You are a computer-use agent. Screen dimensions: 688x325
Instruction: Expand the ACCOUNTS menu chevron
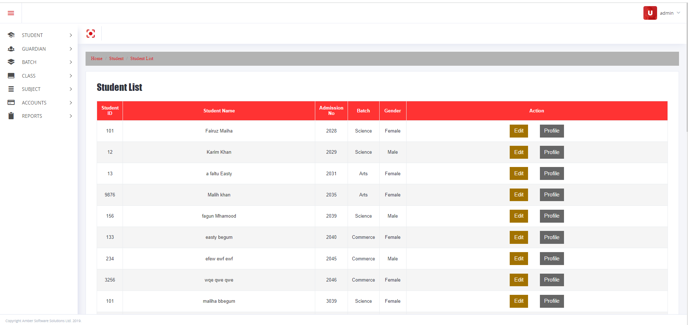tap(71, 102)
